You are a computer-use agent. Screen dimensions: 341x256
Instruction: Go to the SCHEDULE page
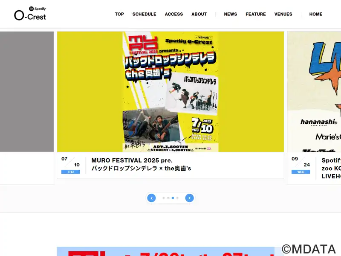click(x=144, y=14)
